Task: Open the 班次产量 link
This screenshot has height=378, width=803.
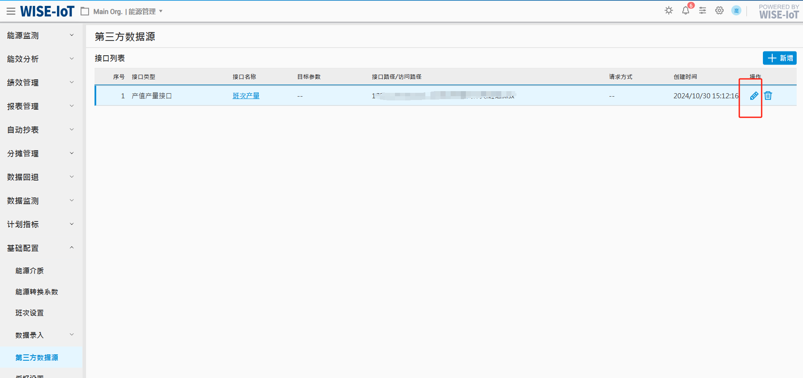Action: click(x=246, y=96)
